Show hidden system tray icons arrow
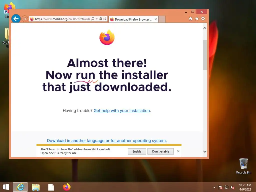 pyautogui.click(x=214, y=187)
